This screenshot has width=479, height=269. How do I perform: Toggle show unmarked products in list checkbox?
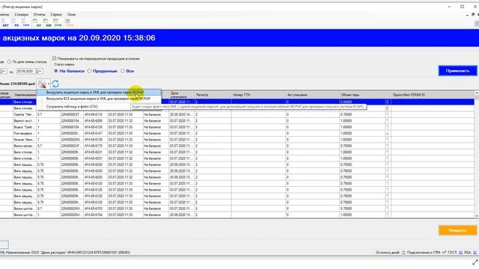54,58
